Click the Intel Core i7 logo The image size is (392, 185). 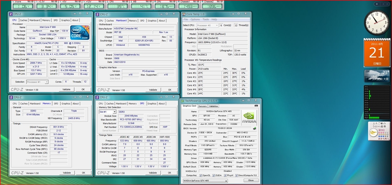click(x=80, y=32)
